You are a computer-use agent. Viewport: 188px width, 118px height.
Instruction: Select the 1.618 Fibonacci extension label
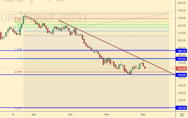pyautogui.click(x=18, y=50)
